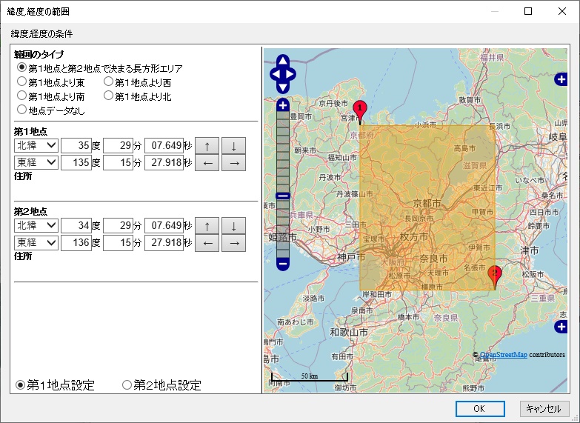Click the 第1地点 latitude degrees field
The height and width of the screenshot is (423, 580).
coord(76,144)
